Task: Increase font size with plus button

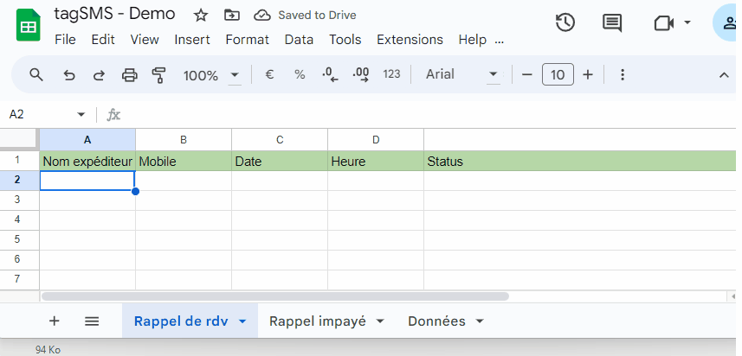Action: (588, 75)
